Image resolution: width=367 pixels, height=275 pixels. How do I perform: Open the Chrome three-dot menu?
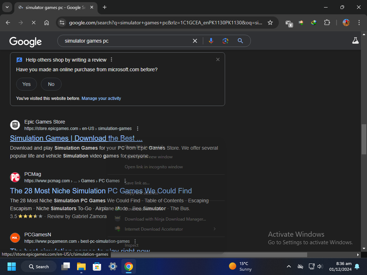coord(359,23)
